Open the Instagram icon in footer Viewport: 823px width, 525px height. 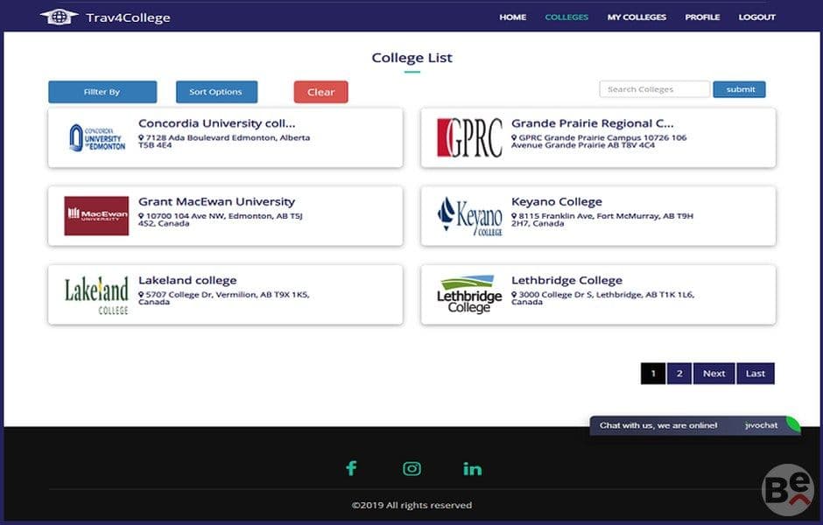[x=412, y=468]
